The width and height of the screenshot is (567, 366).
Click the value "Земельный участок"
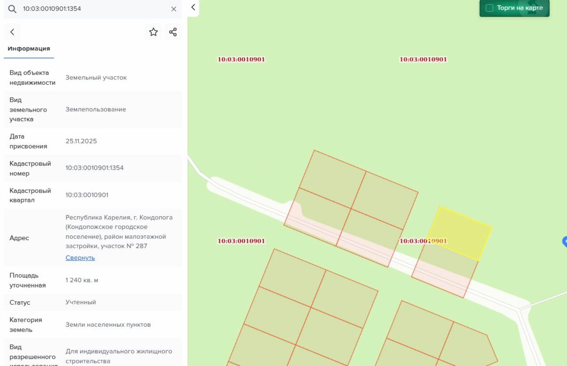(x=96, y=78)
